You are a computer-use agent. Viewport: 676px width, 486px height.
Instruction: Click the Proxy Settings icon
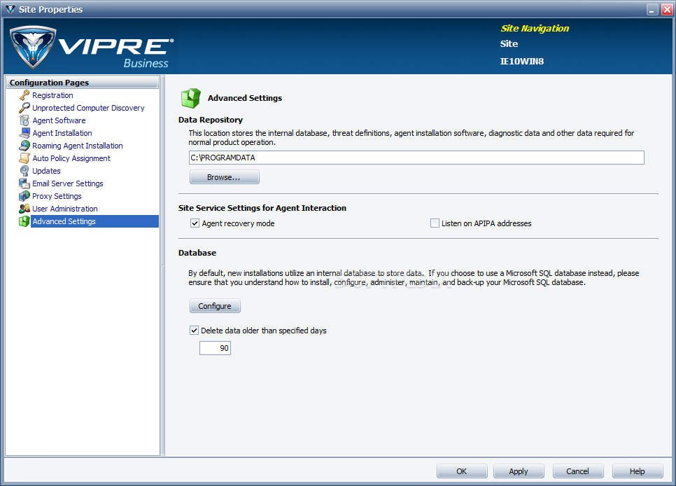(24, 196)
